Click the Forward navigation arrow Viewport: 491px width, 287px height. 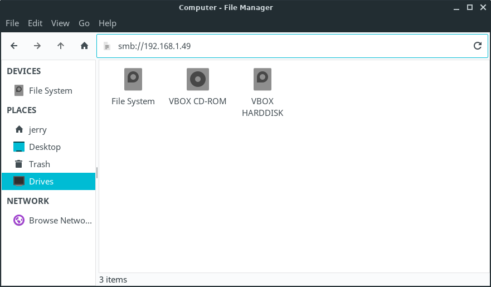(37, 46)
